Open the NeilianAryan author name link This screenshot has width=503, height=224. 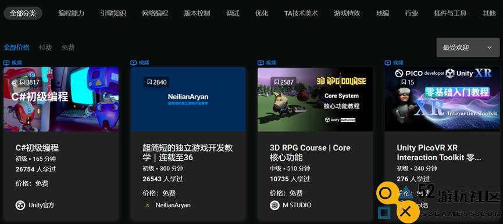(173, 205)
